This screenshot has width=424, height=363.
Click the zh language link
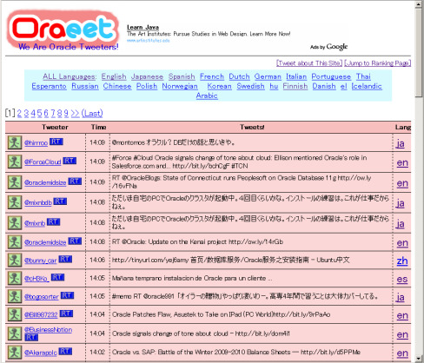pos(402,261)
